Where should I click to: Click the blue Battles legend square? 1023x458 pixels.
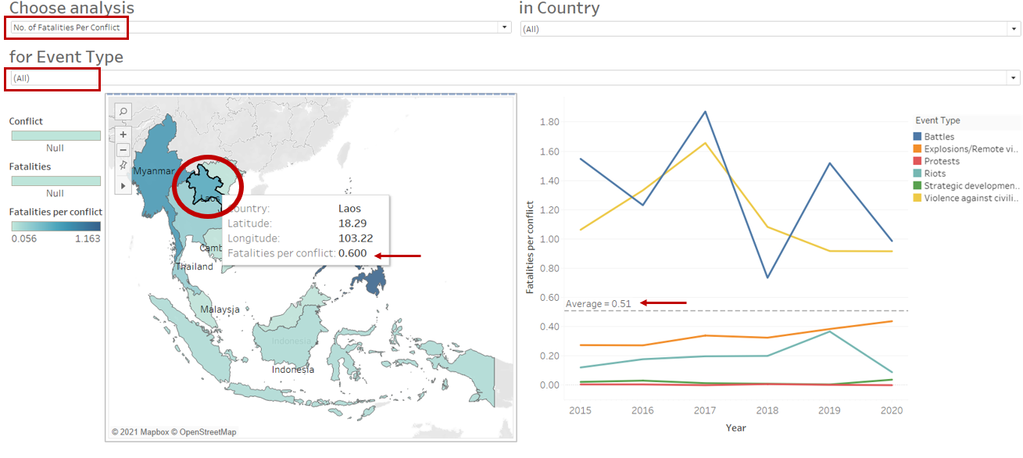coord(917,137)
